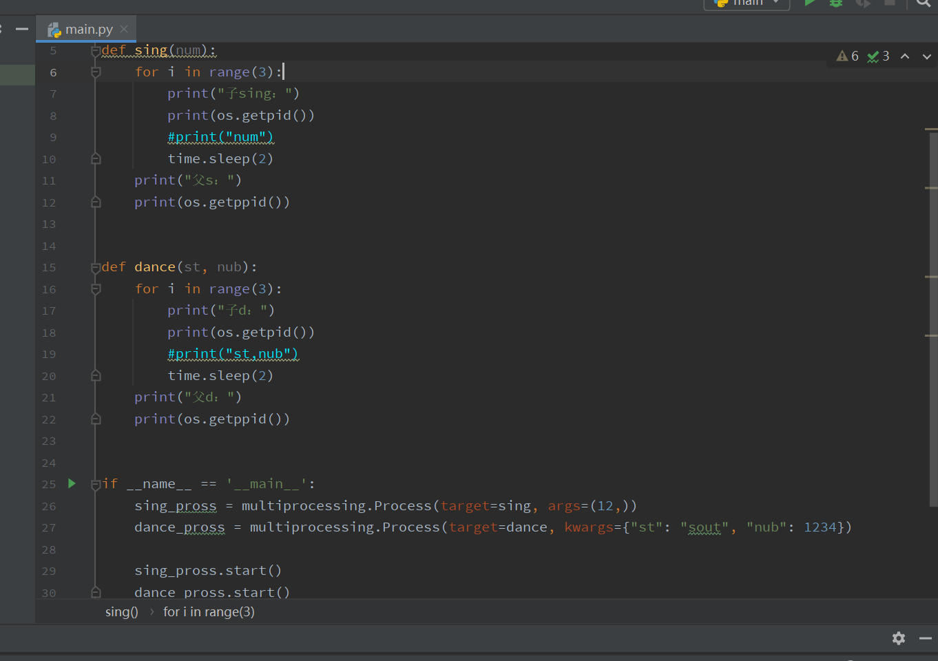Click the second warning stripe on the scrollbar

[x=931, y=187]
